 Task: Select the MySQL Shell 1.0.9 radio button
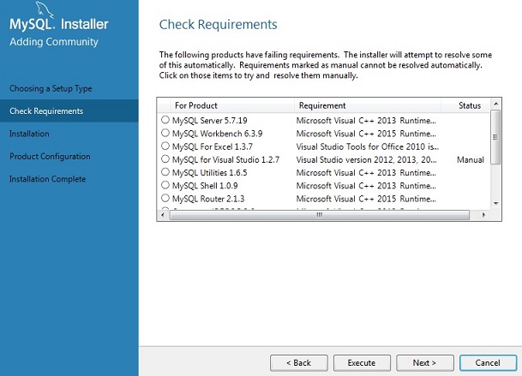tap(165, 185)
